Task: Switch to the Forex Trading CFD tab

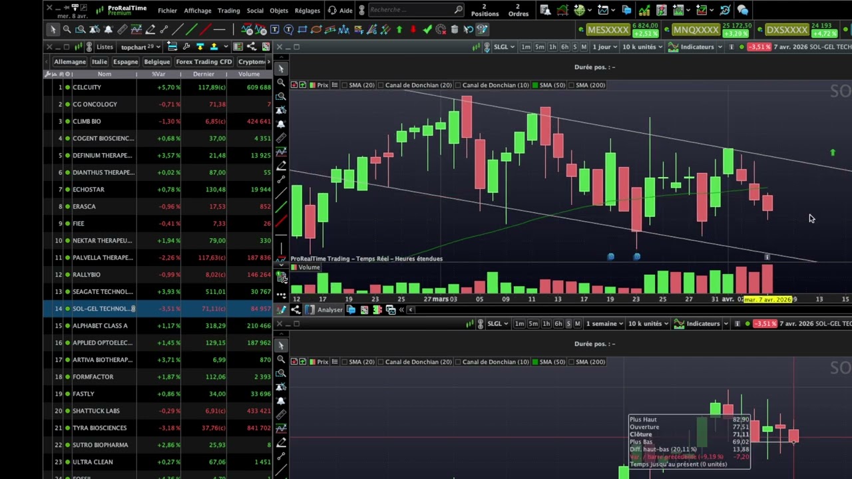Action: [204, 62]
